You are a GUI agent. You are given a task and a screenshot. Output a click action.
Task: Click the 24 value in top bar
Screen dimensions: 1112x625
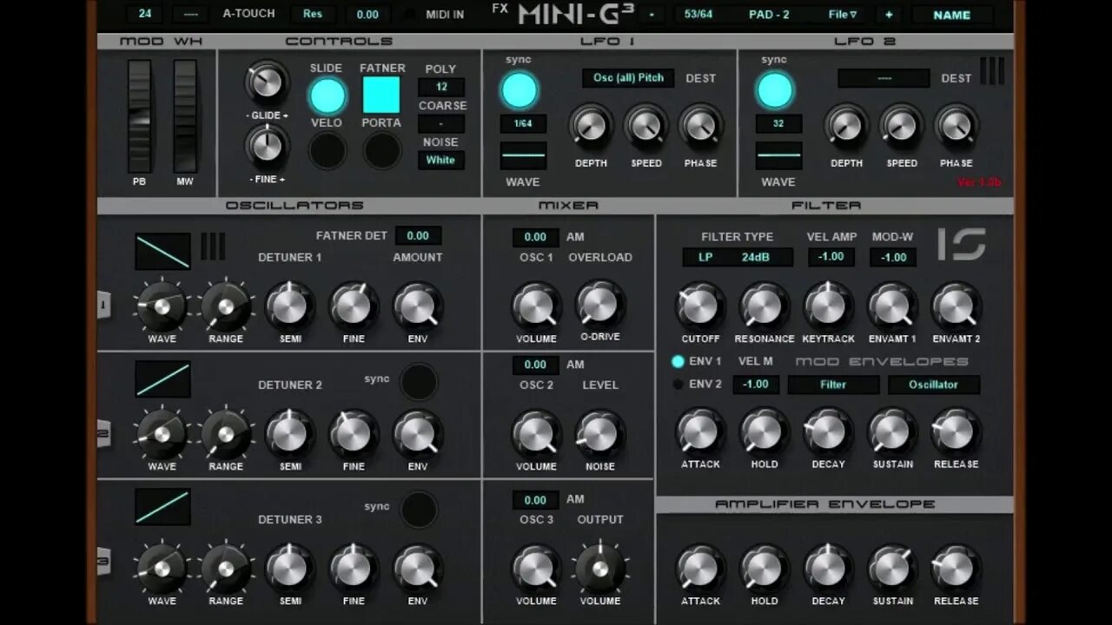click(144, 14)
